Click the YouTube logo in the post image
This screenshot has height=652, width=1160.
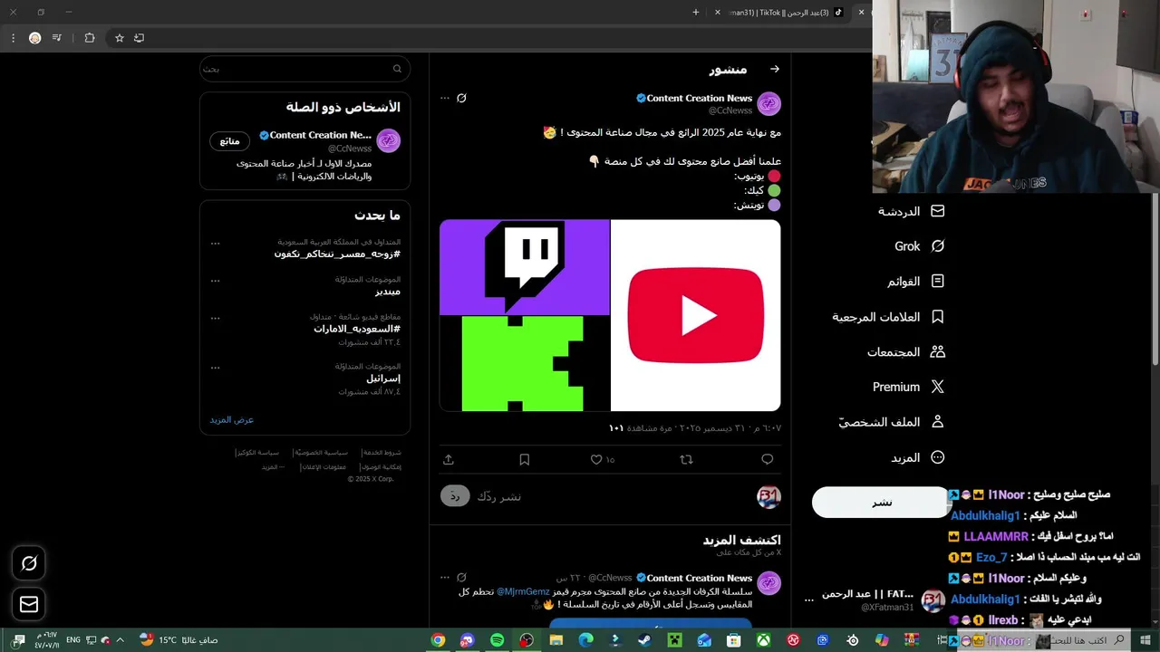point(696,315)
